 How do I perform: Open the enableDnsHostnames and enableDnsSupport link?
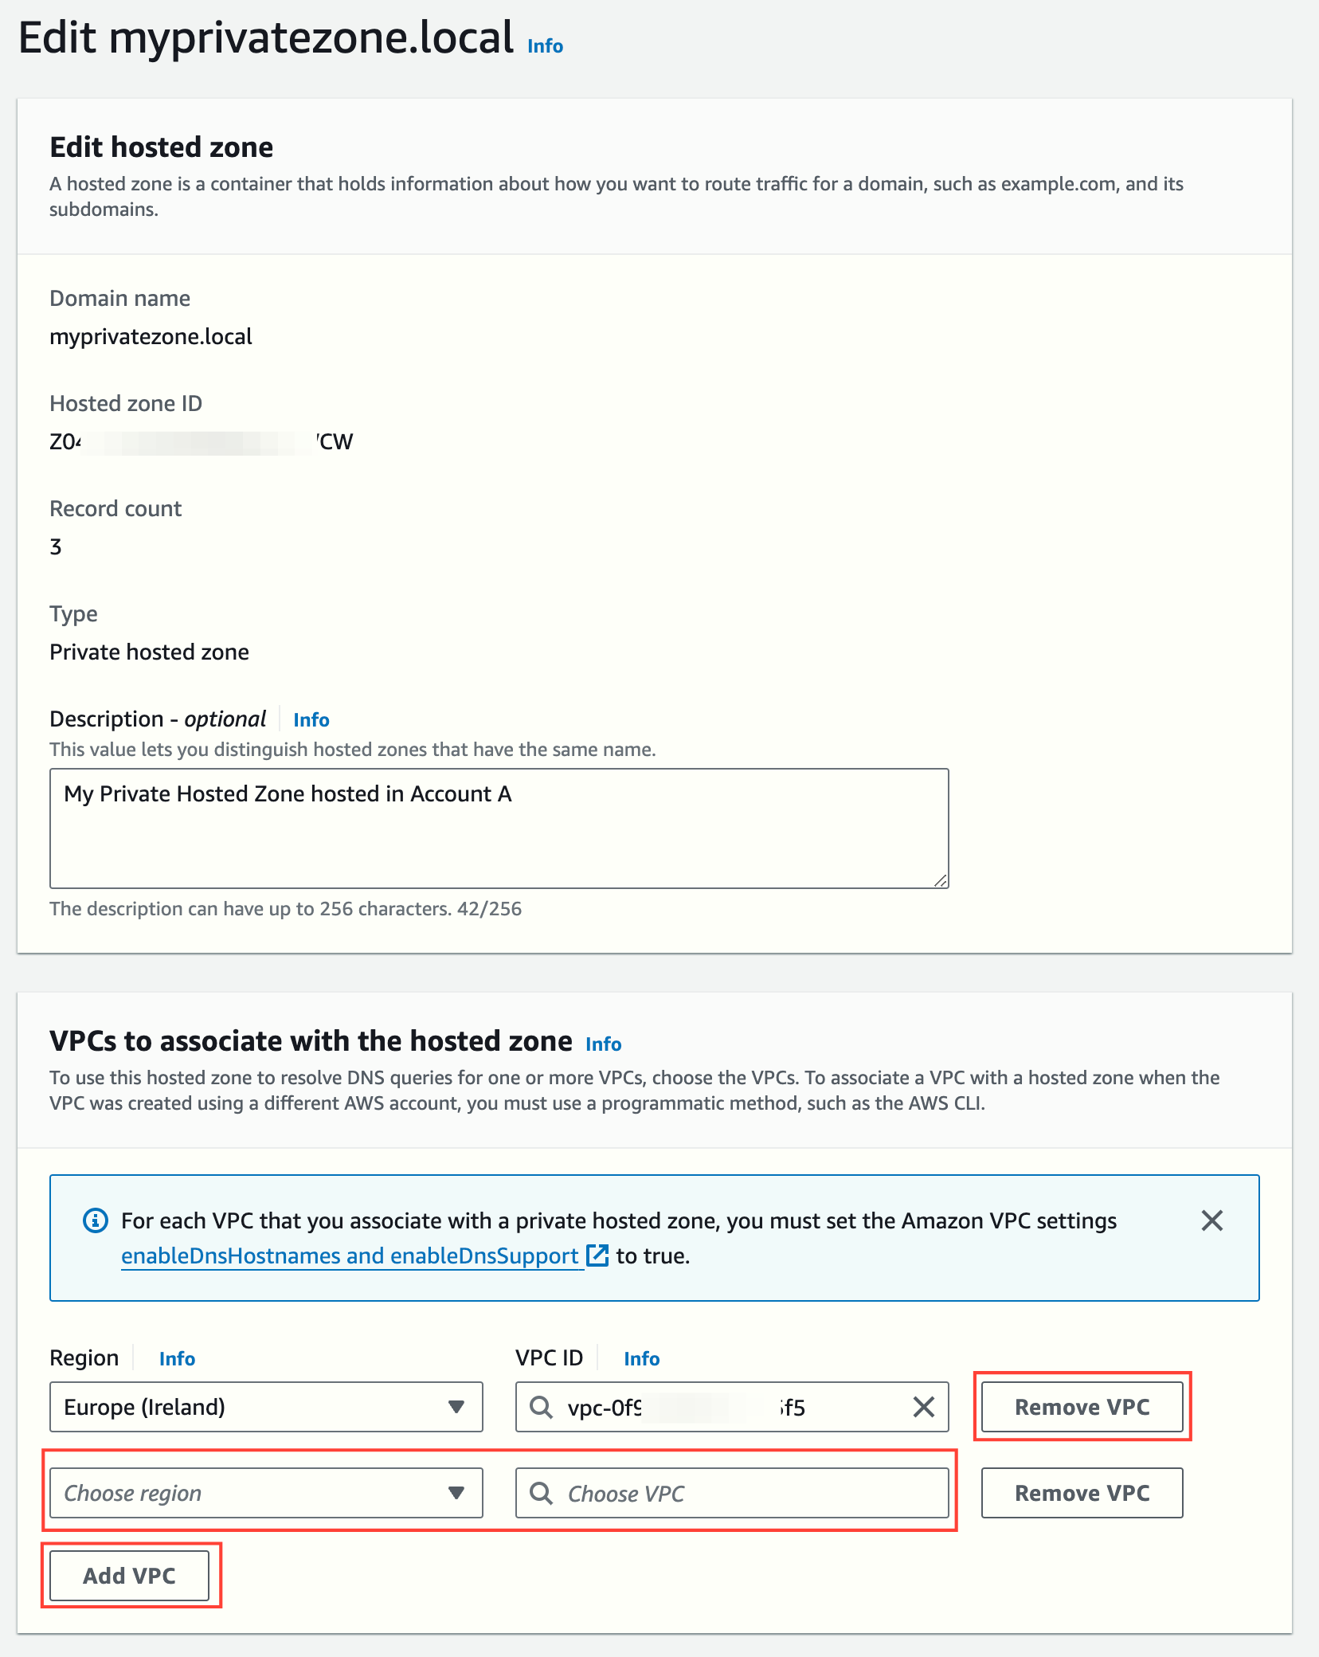coord(349,1255)
